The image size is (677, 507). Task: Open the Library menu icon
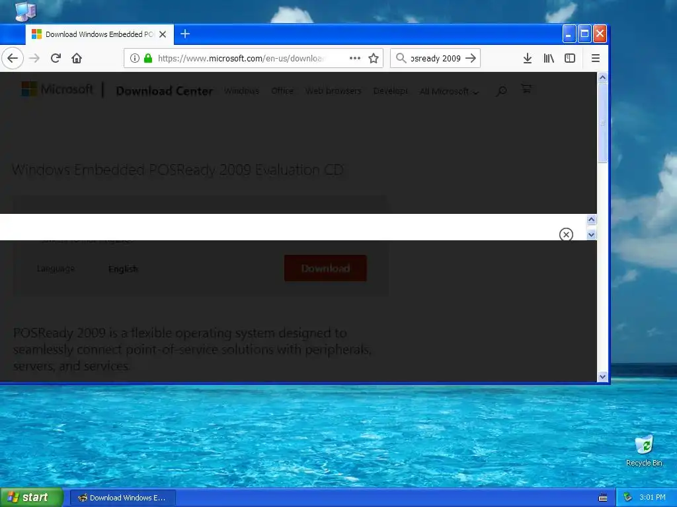point(549,58)
